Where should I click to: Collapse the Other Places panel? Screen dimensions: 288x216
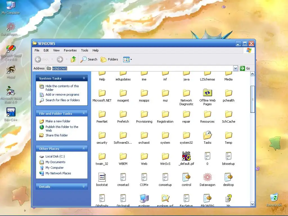[84, 148]
